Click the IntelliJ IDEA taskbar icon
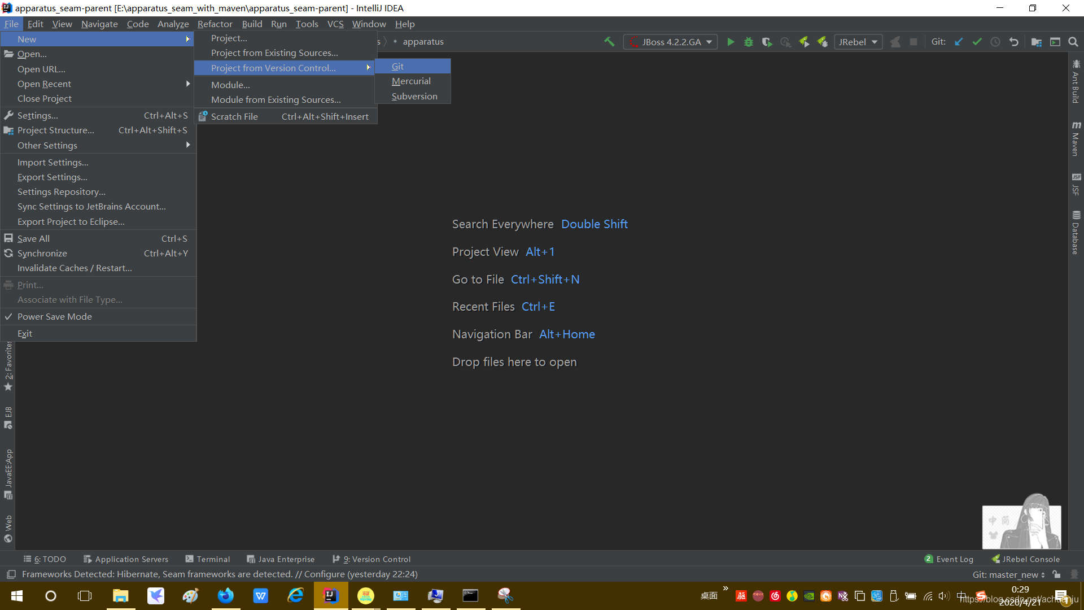The width and height of the screenshot is (1084, 610). [x=330, y=596]
